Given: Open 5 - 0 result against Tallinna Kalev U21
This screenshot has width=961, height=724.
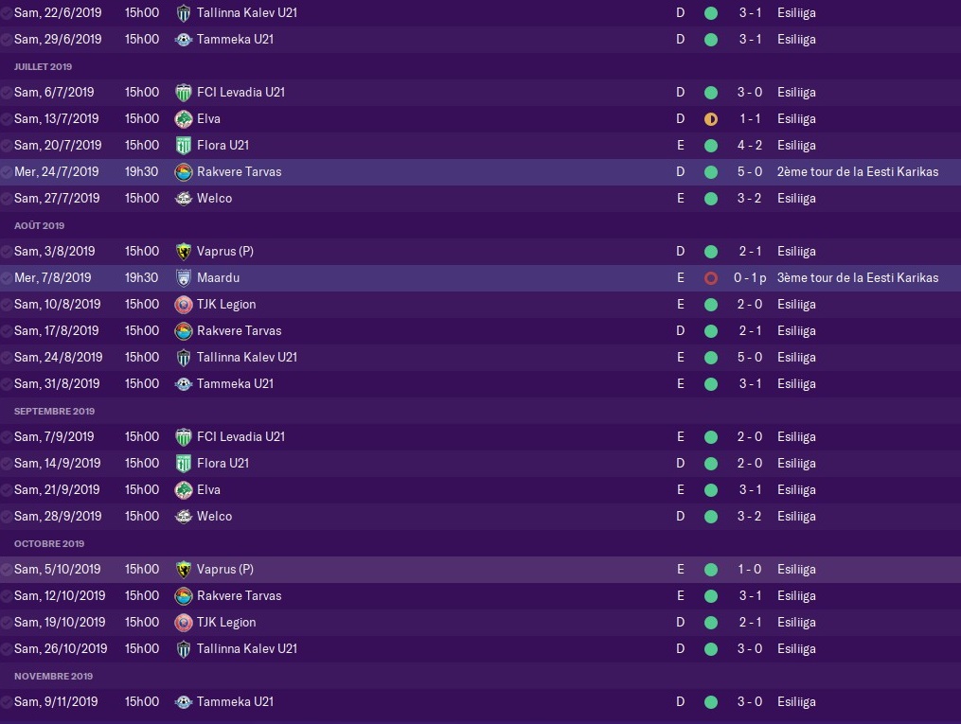Looking at the screenshot, I should 750,357.
